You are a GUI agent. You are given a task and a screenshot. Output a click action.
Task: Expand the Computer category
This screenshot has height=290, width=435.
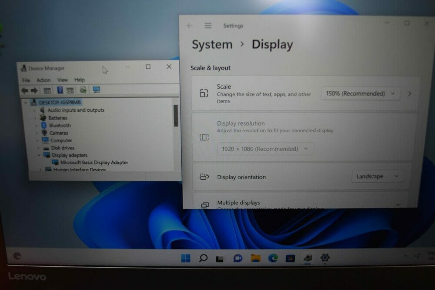coord(37,140)
